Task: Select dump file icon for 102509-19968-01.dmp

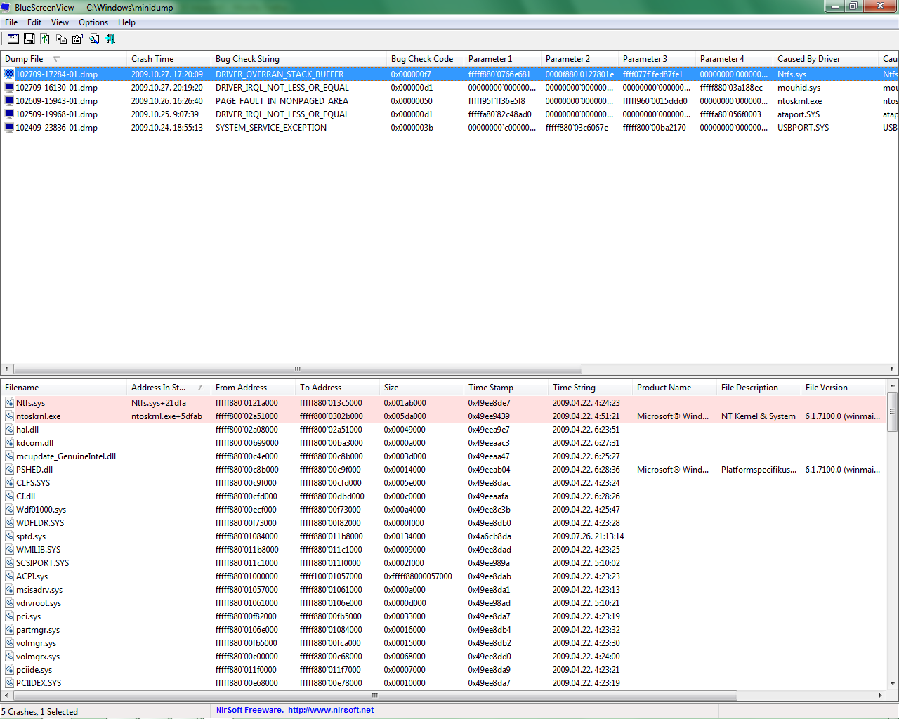Action: [9, 114]
